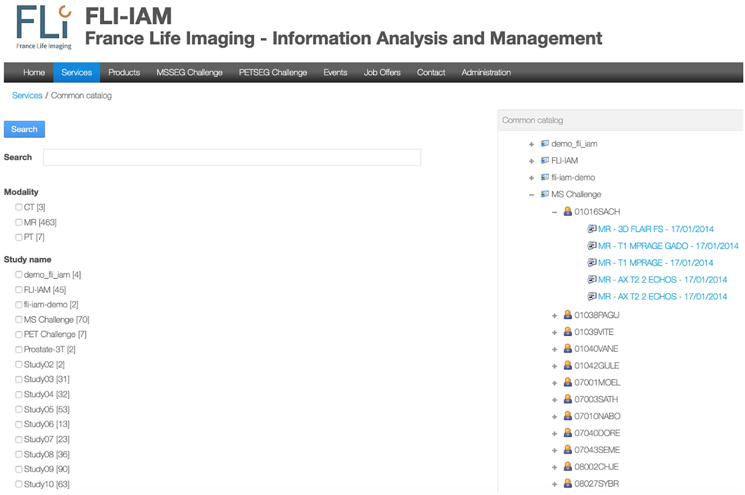Click the 08027SYBR patient icon

tap(568, 483)
